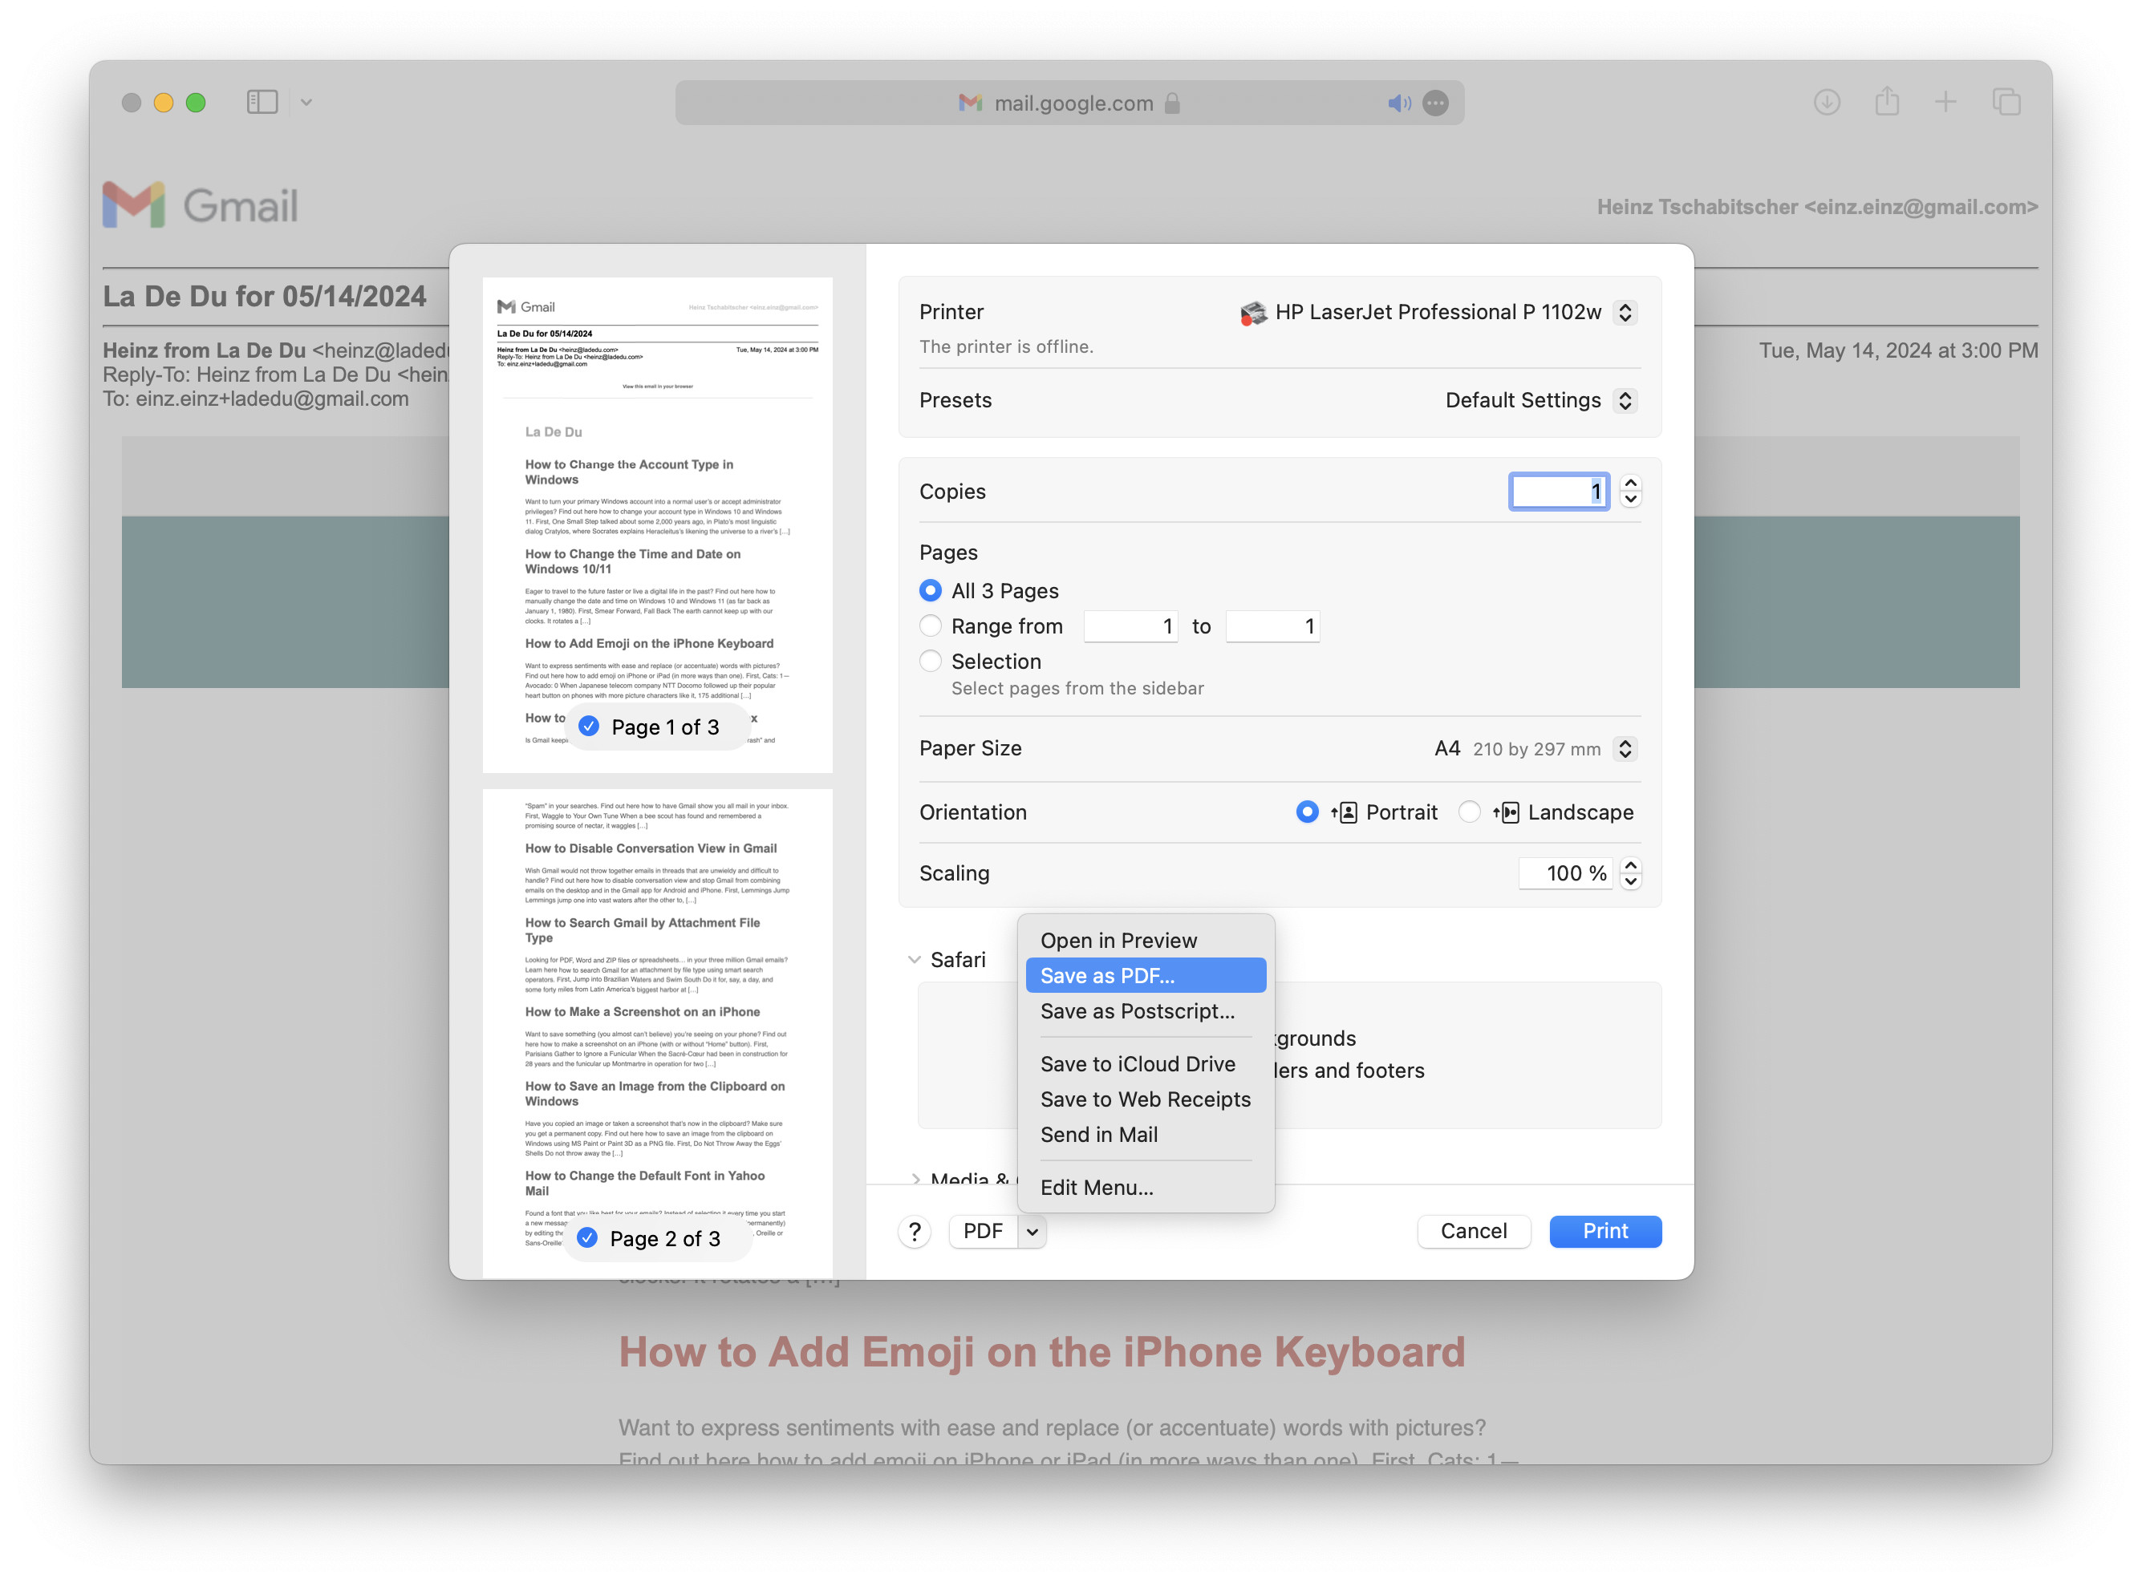Click the lock icon beside mail.google.com

coord(1171,103)
